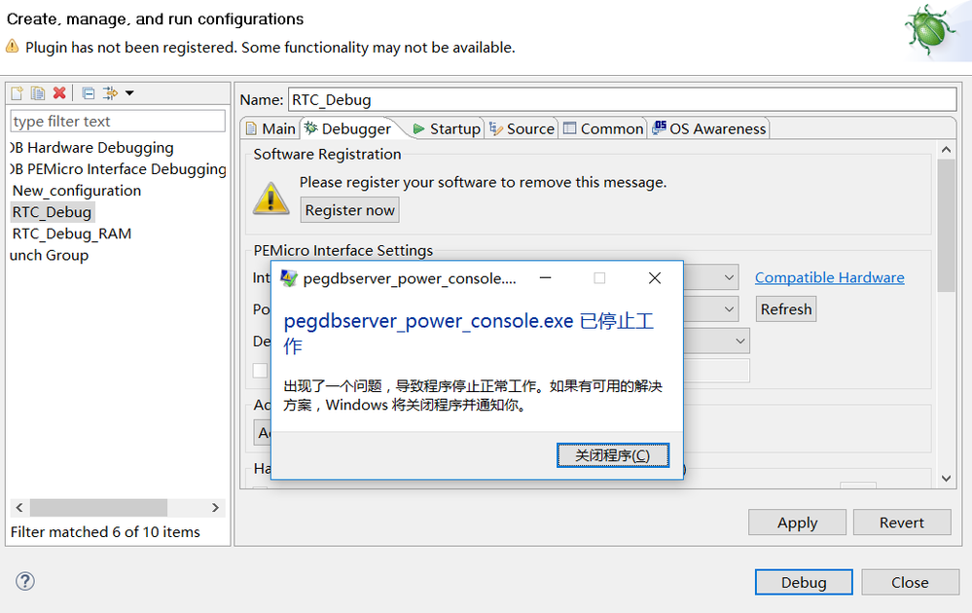The image size is (972, 613).
Task: Select GDB Hardware Debugging tree item
Action: click(91, 148)
